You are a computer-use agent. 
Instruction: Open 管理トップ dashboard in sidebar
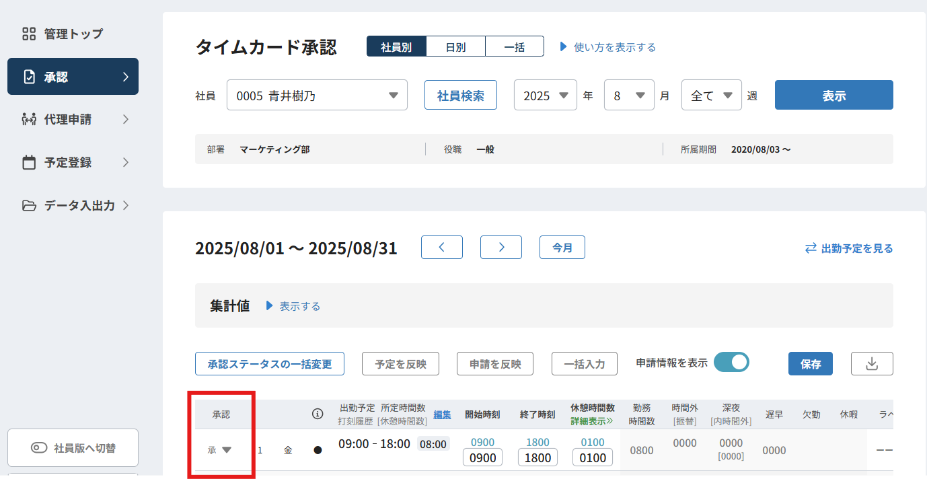coord(73,34)
